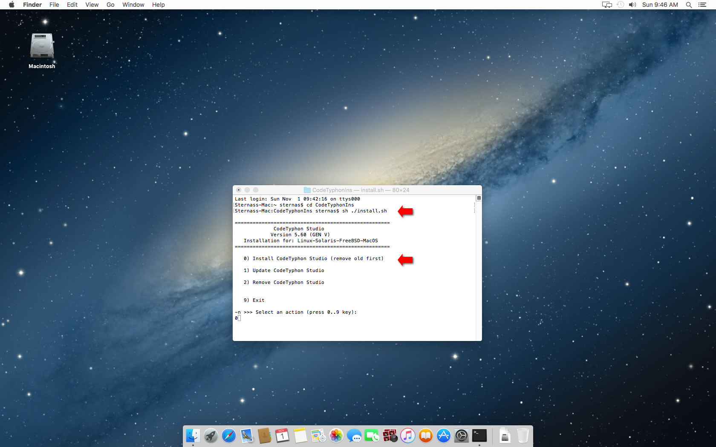The height and width of the screenshot is (447, 716).
Task: Open Spotlight search magnifier in menu bar
Action: pos(689,5)
